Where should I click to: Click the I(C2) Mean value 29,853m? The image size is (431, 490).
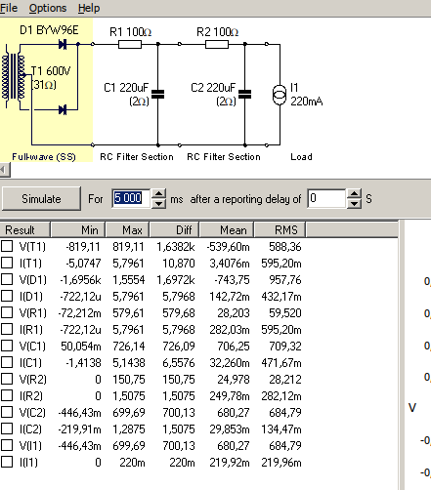point(230,429)
